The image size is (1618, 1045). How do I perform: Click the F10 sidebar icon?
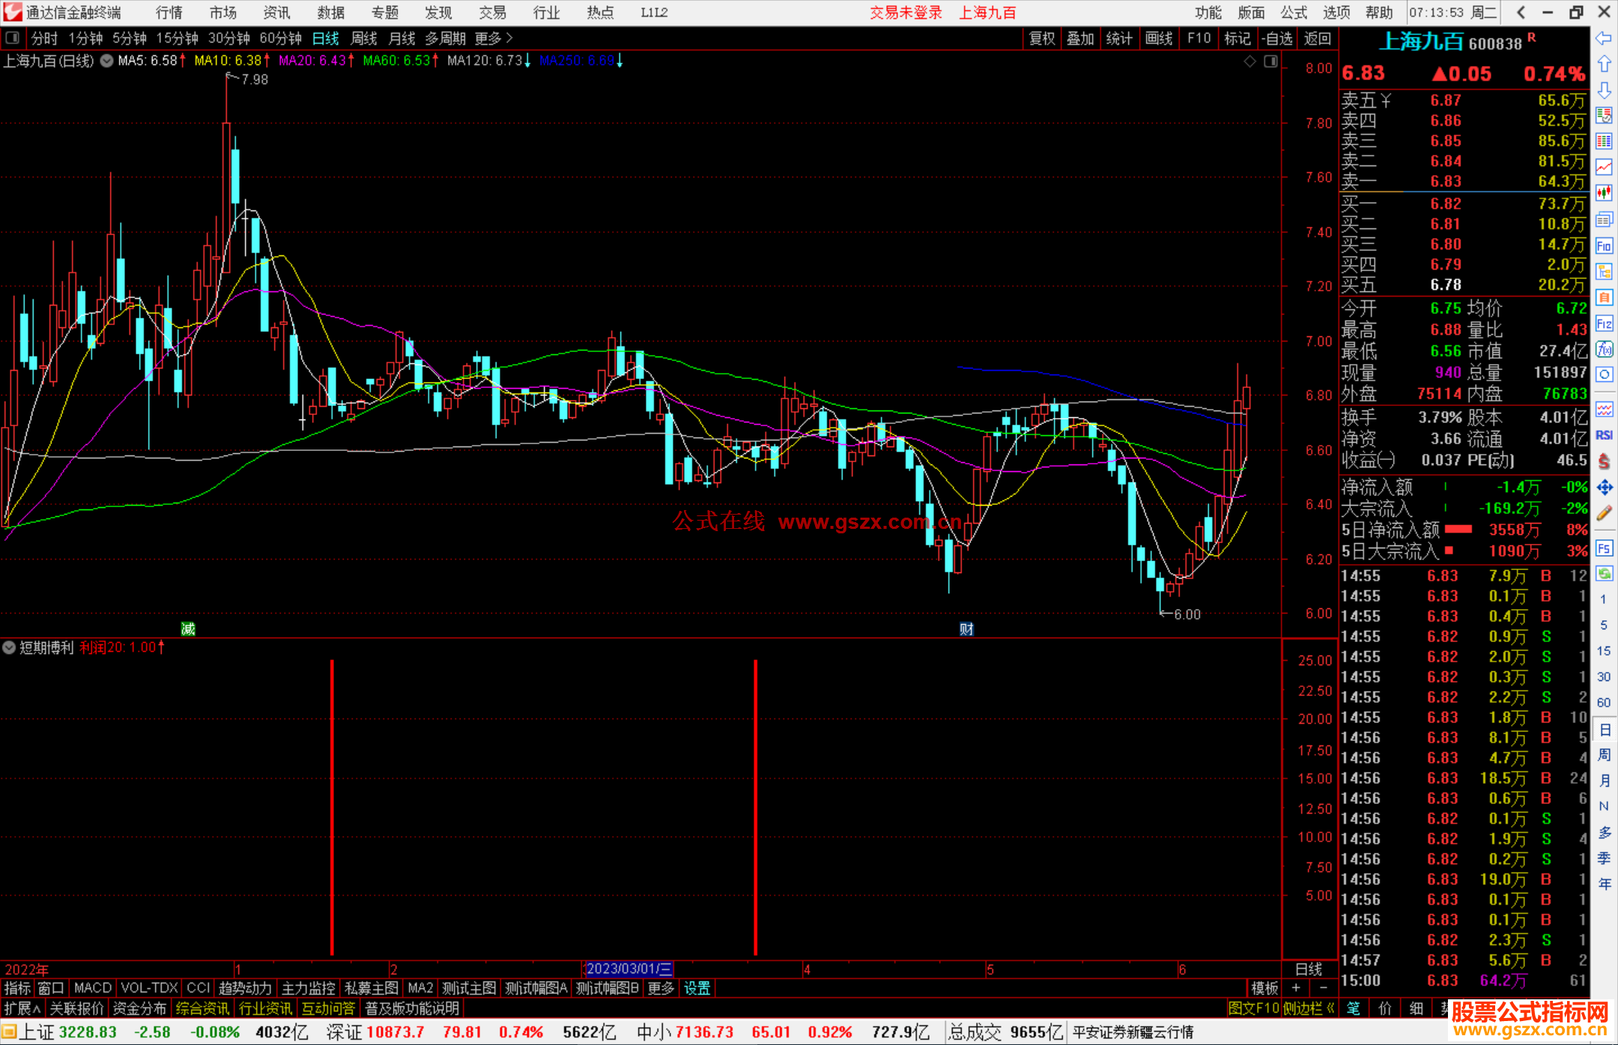tap(1604, 246)
